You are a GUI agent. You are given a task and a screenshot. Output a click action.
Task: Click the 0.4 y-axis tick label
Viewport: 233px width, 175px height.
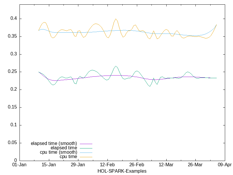coord(14,19)
